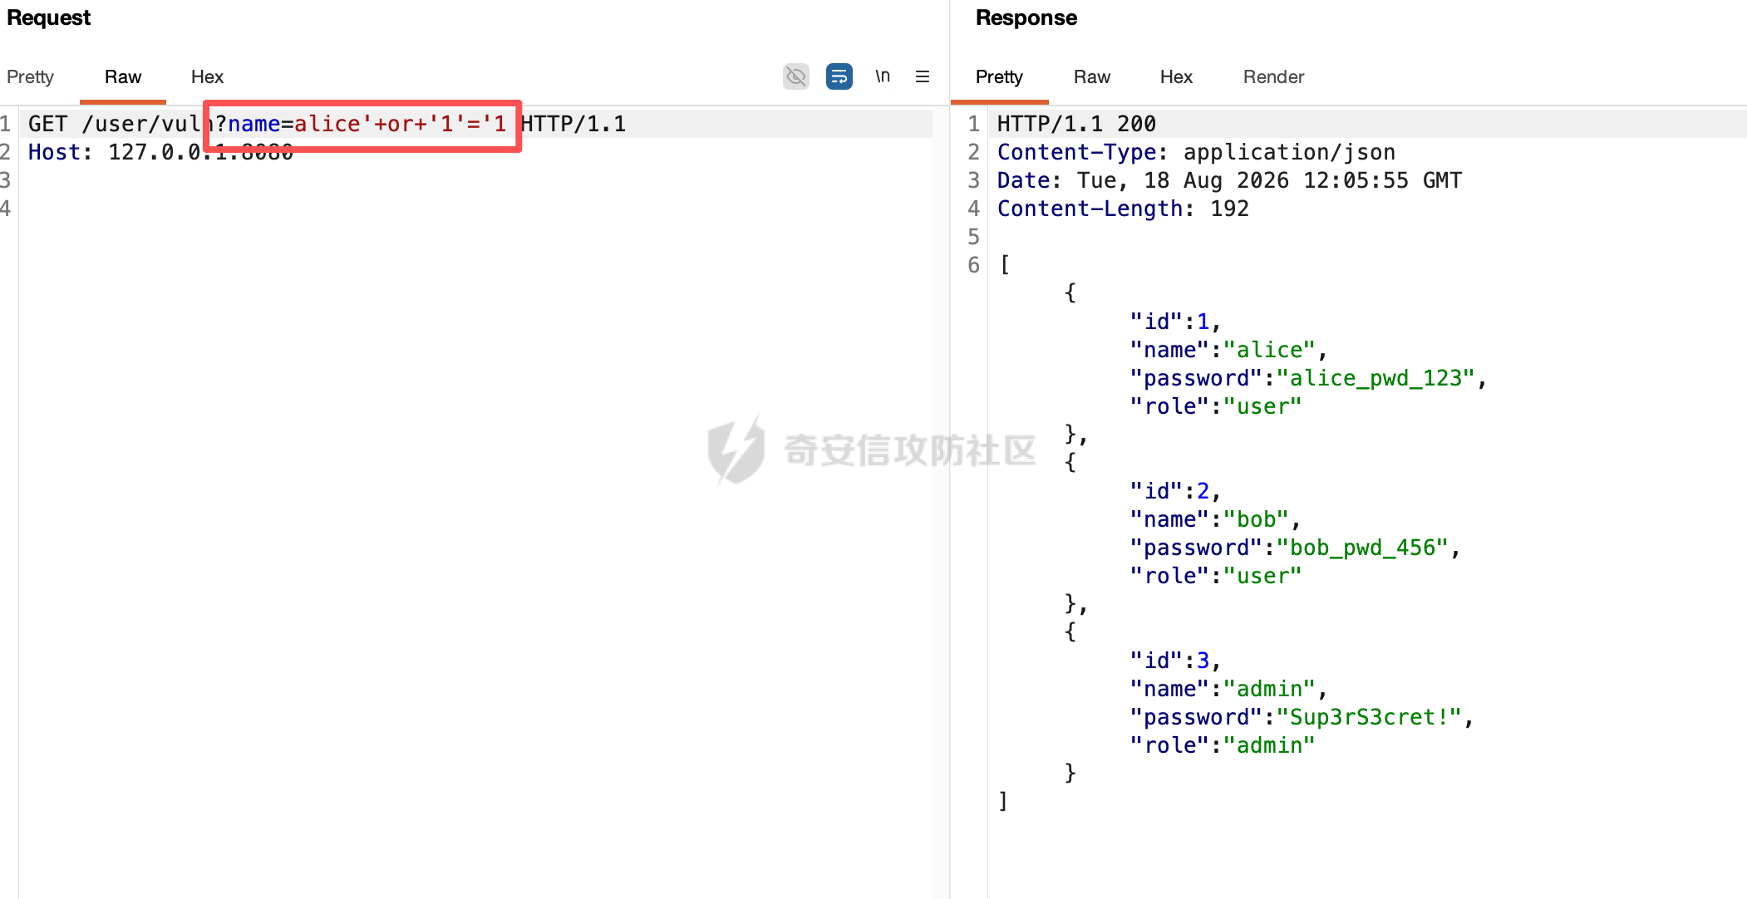Viewport: 1747px width, 899px height.
Task: Toggle the hide non-printable characters eye icon
Action: (x=795, y=76)
